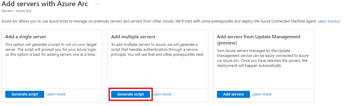Generate script for adding a single server
The height and width of the screenshot is (106, 344).
(25, 94)
